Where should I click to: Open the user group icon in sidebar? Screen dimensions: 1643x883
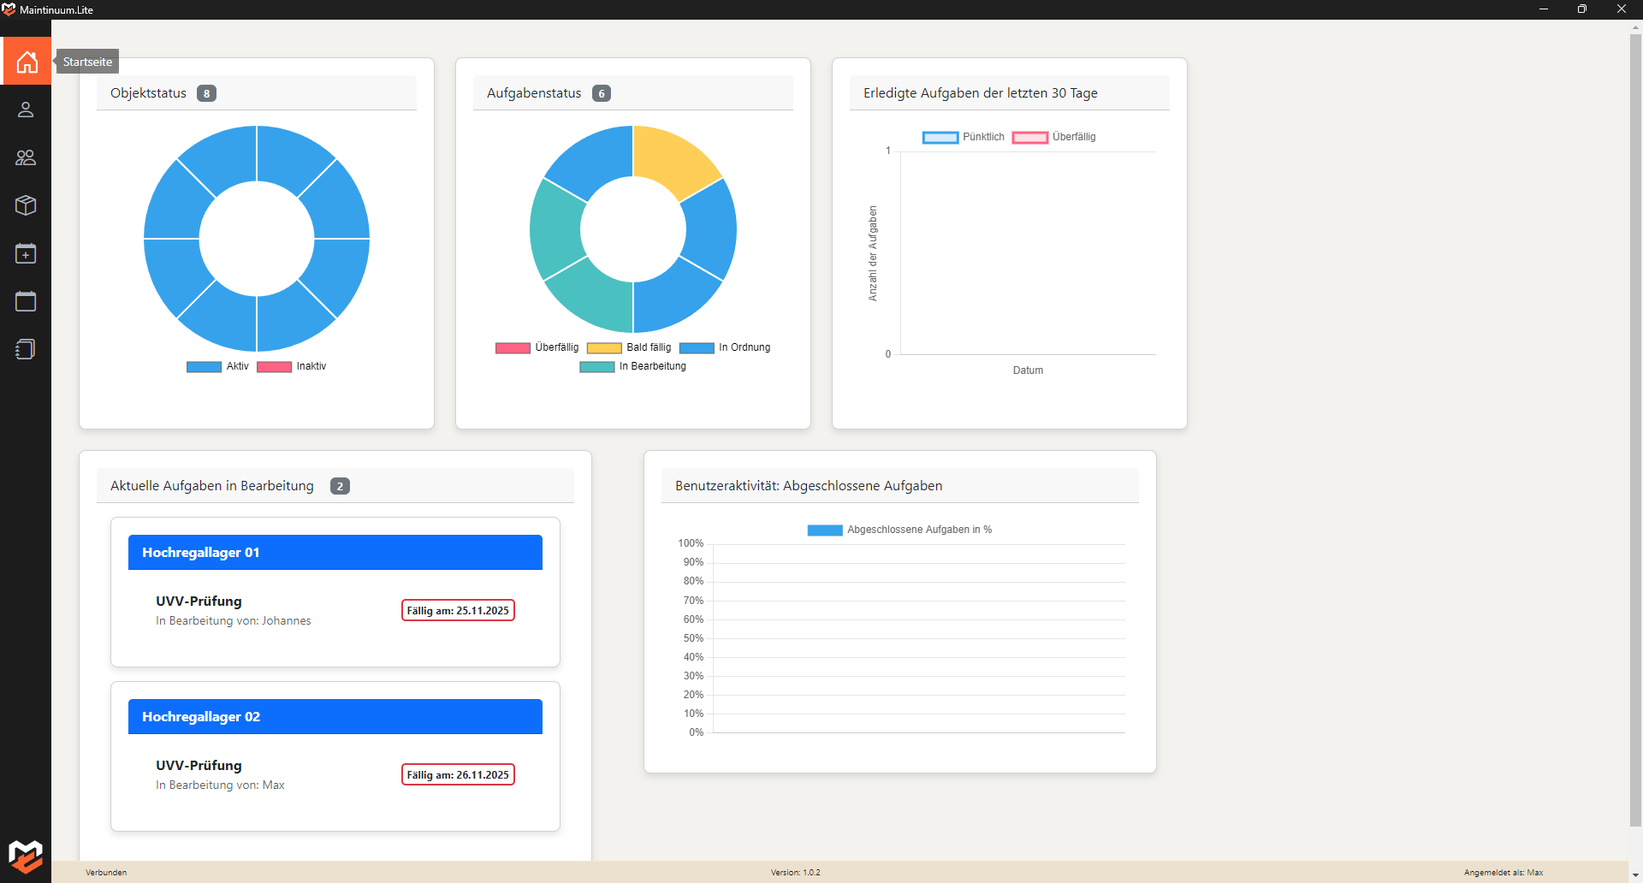(x=26, y=157)
